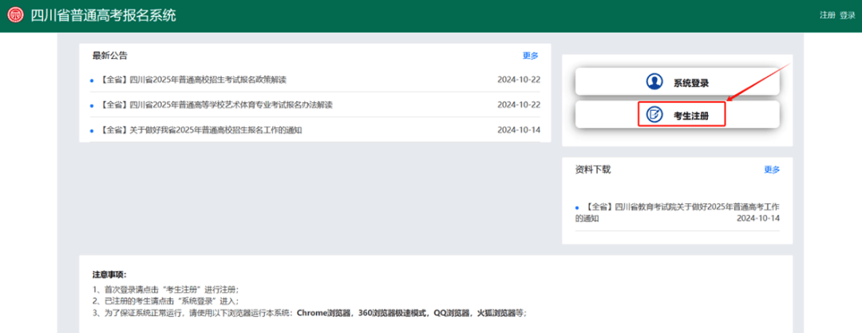This screenshot has width=862, height=333.
Task: Click the 注意事项 heading text
Action: pos(109,275)
